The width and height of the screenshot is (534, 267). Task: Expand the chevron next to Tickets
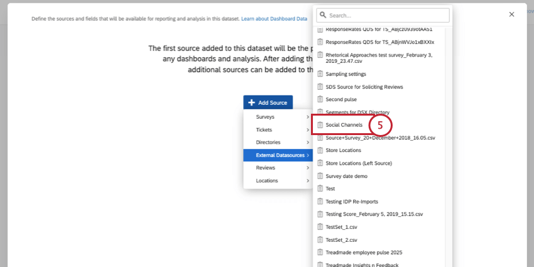point(308,130)
